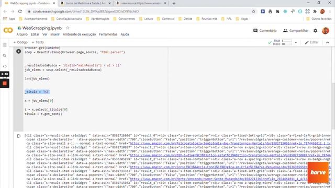The image size is (335, 188).
Task: Click the cell output options icon
Action: tap(19, 136)
